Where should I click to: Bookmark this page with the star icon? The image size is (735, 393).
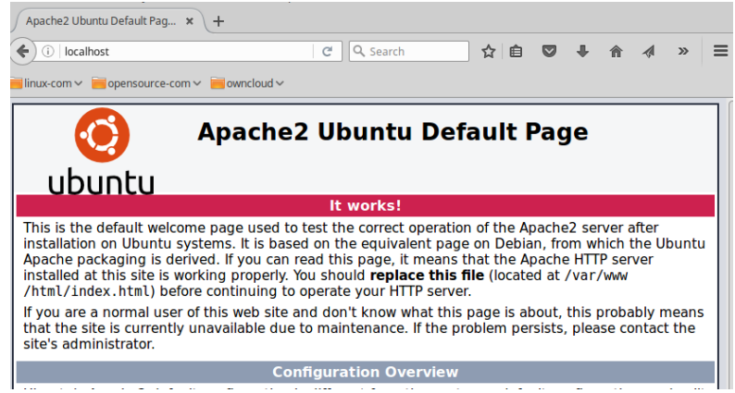click(489, 52)
